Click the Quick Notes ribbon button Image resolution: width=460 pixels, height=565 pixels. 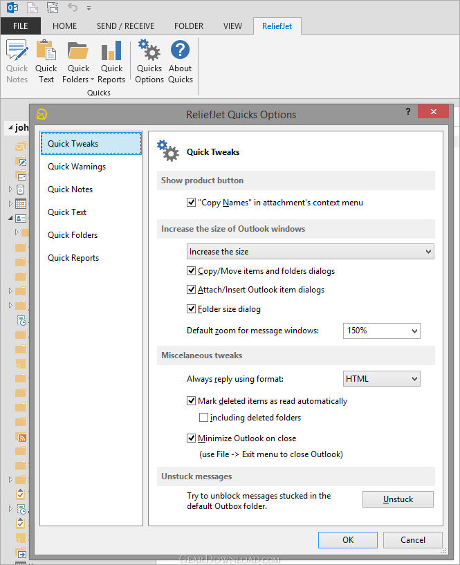coord(17,62)
